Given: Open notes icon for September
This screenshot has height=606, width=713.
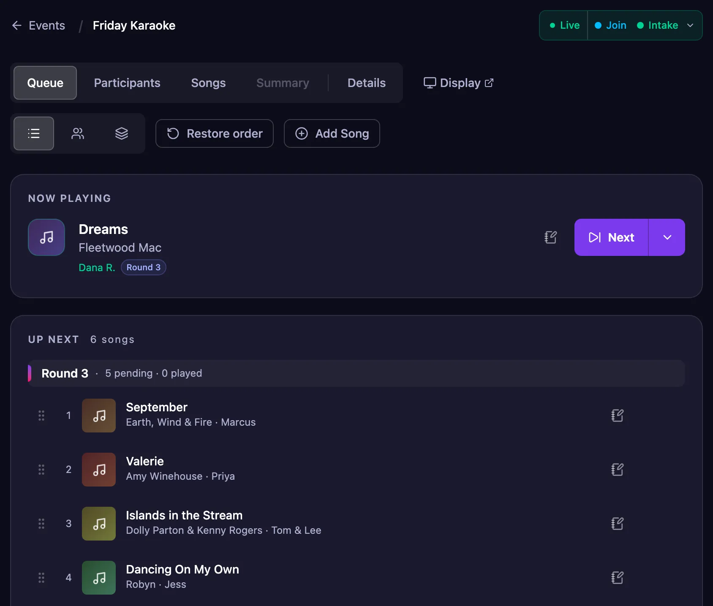Looking at the screenshot, I should (618, 416).
